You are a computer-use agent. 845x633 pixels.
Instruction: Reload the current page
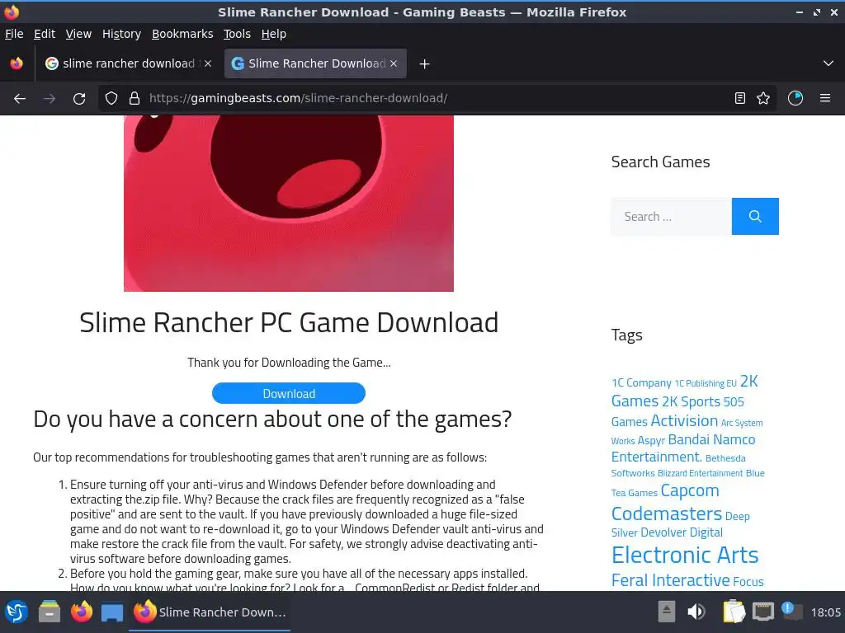click(x=79, y=99)
